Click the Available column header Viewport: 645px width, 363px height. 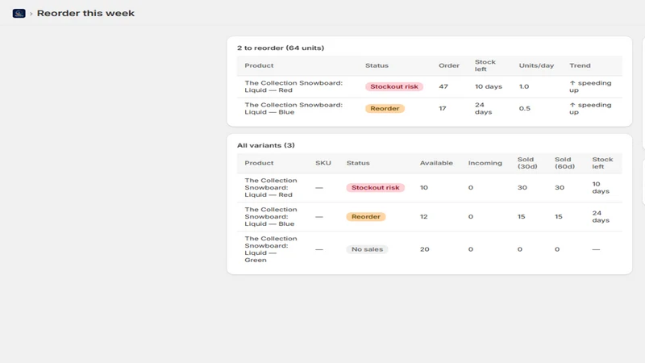[x=436, y=163]
